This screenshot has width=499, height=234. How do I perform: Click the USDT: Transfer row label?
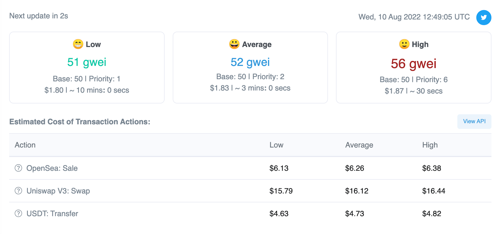coord(52,214)
